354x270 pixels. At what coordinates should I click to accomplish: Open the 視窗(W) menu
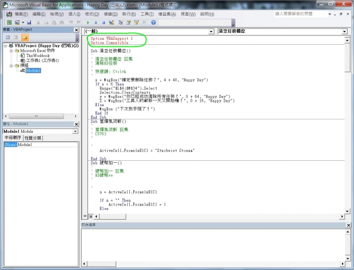click(188, 14)
